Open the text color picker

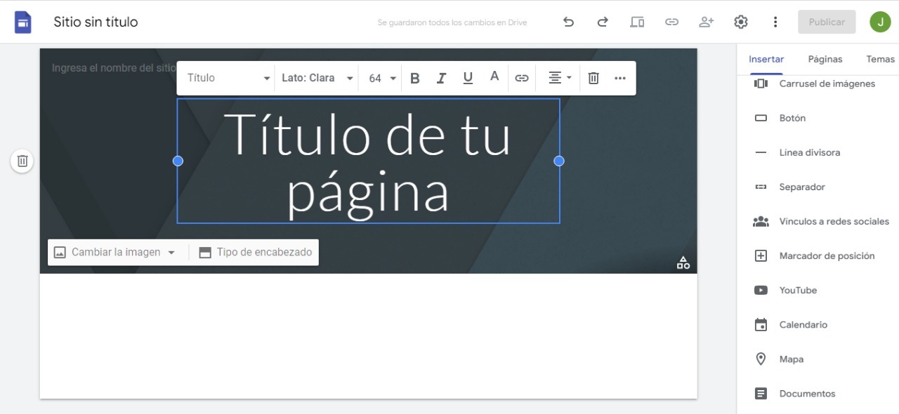494,78
